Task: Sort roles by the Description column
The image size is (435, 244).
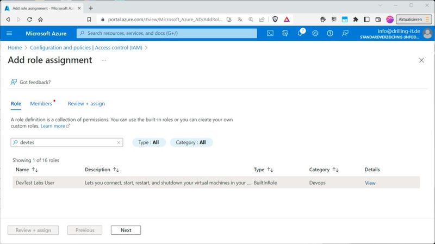Action: pyautogui.click(x=102, y=170)
